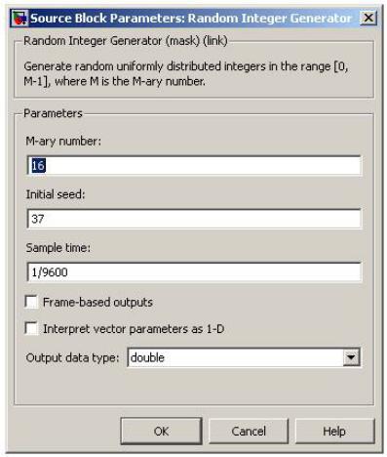Click the "M-ary number:" label

[63, 142]
